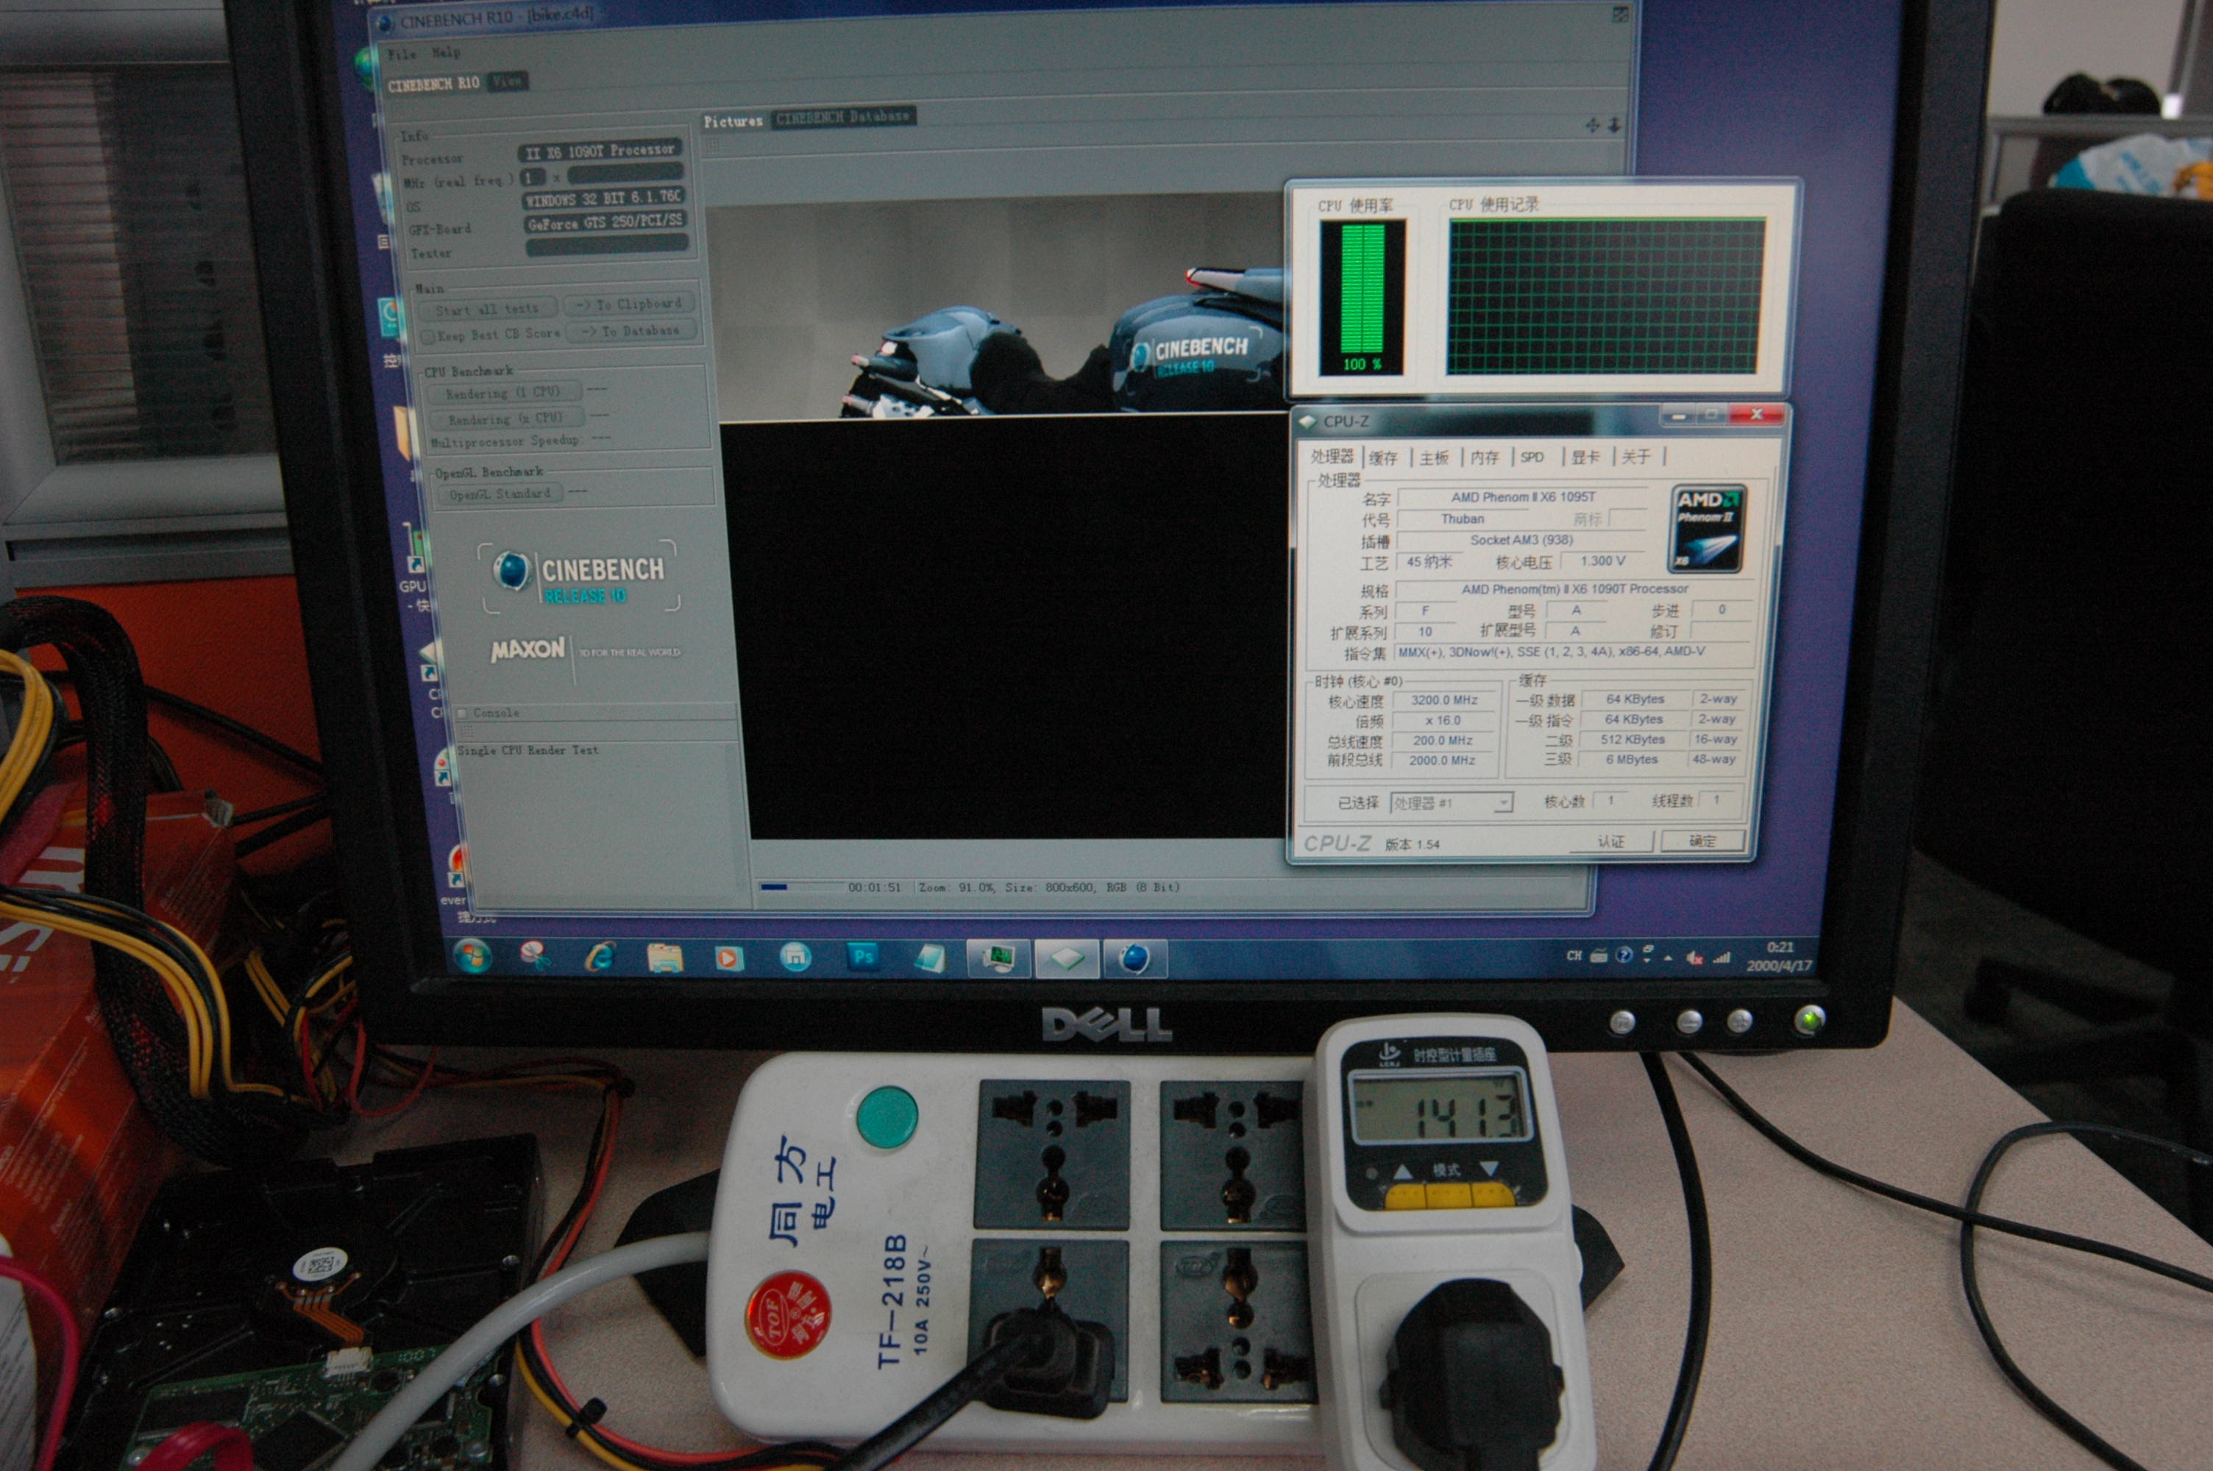
Task: Click the Processor info field
Action: [600, 150]
